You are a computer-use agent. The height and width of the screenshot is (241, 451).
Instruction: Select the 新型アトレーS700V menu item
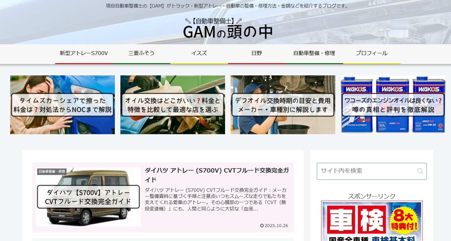[x=84, y=53]
